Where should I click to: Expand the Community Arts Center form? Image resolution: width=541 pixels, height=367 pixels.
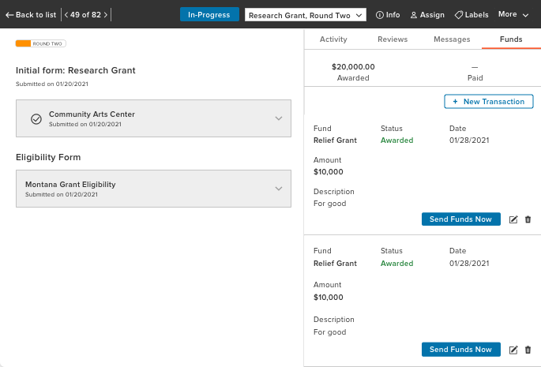point(278,118)
